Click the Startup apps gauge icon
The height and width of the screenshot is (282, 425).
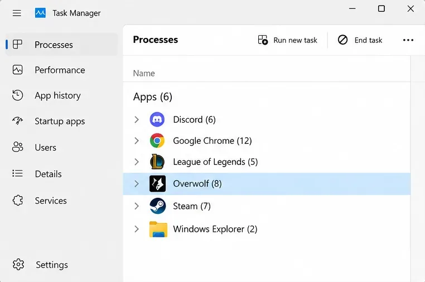tap(18, 121)
